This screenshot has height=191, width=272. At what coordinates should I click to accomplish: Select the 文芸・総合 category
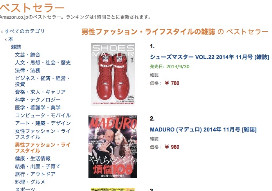click(x=28, y=55)
